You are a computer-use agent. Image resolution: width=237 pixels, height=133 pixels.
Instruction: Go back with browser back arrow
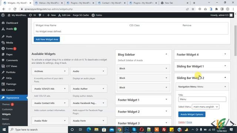point(4,9)
